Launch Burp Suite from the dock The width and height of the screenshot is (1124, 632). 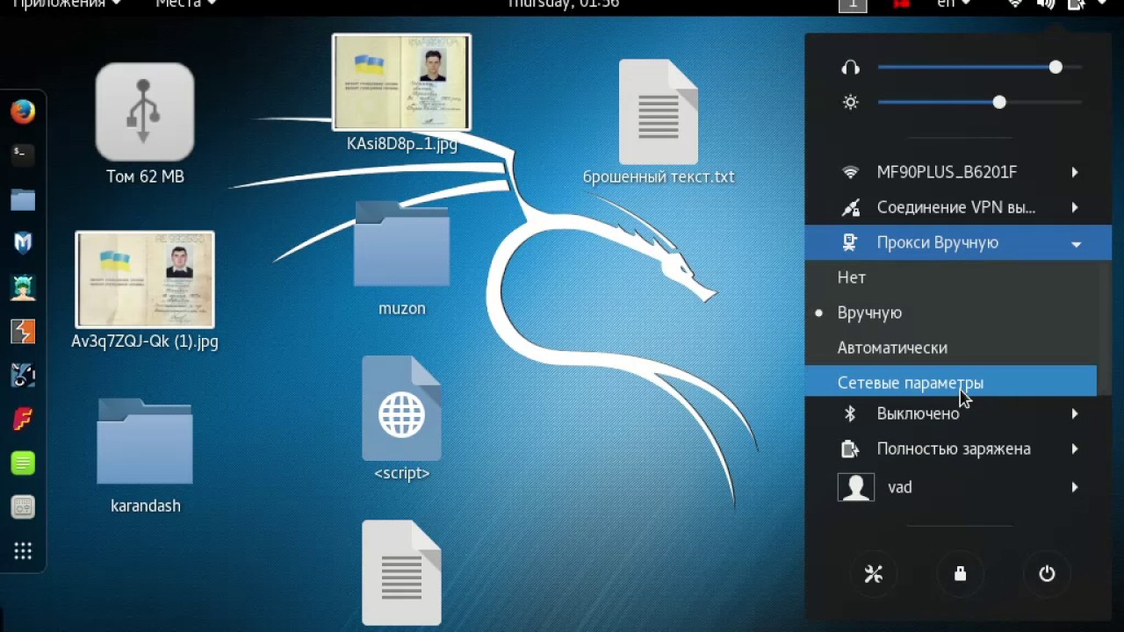tap(23, 332)
